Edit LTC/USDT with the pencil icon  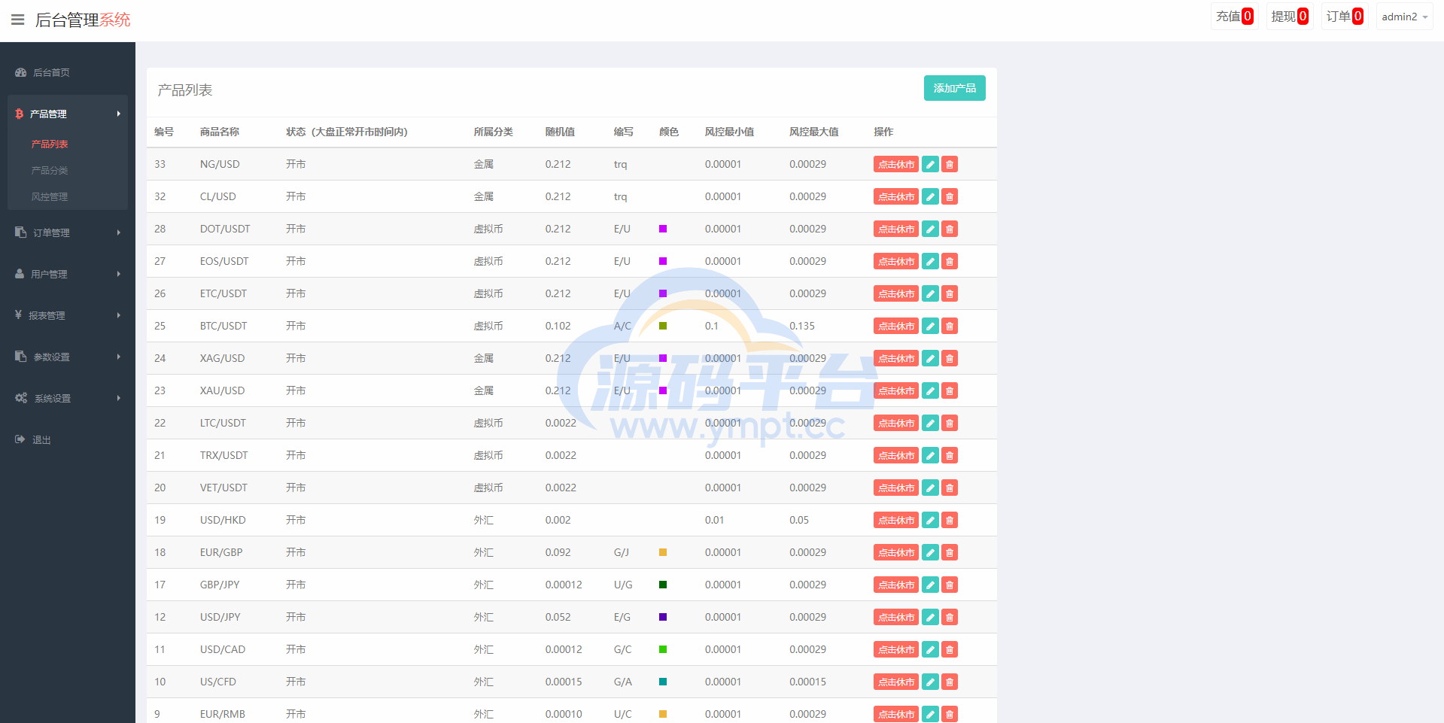[x=930, y=423]
